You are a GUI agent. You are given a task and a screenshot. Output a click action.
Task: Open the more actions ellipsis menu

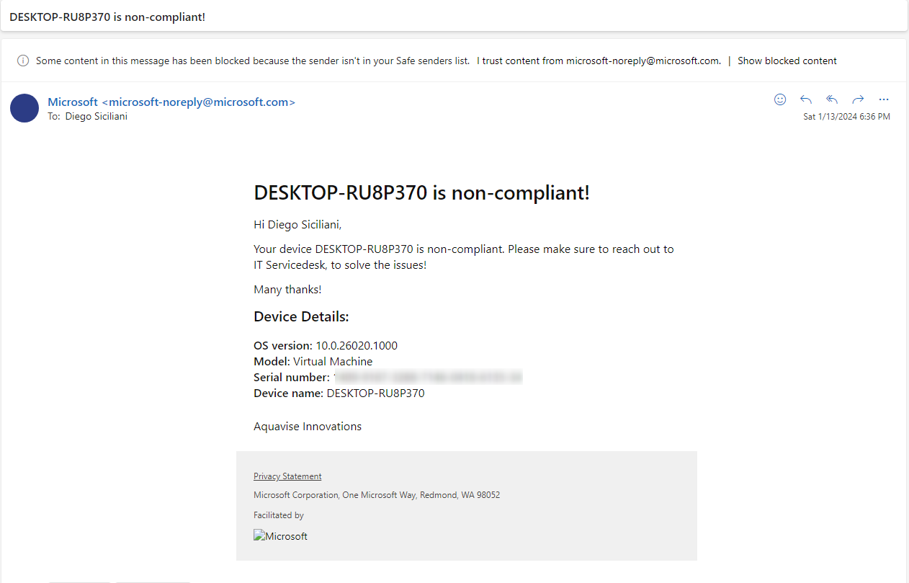tap(884, 99)
